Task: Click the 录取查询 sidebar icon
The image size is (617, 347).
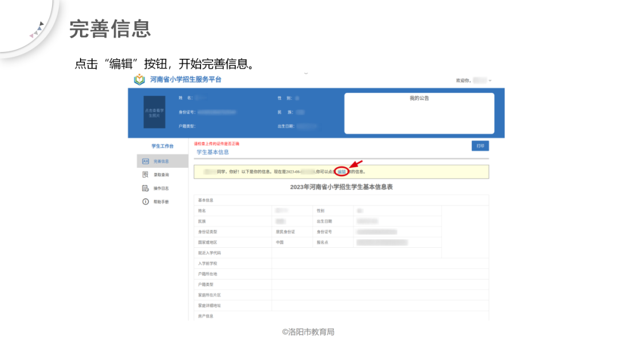Action: [x=144, y=174]
